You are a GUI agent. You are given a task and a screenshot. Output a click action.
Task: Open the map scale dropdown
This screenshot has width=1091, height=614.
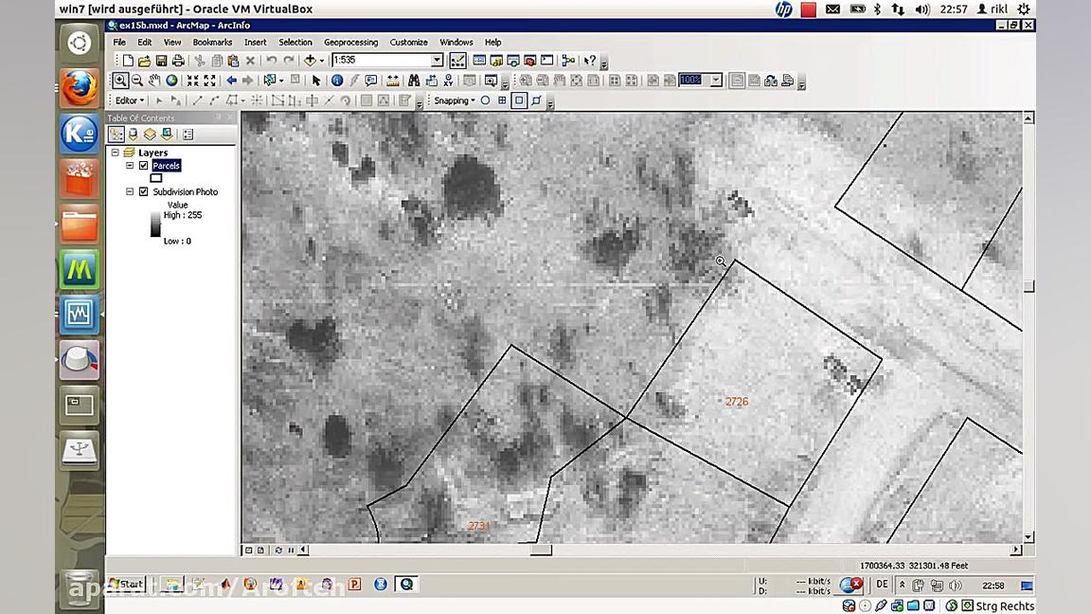click(x=435, y=60)
